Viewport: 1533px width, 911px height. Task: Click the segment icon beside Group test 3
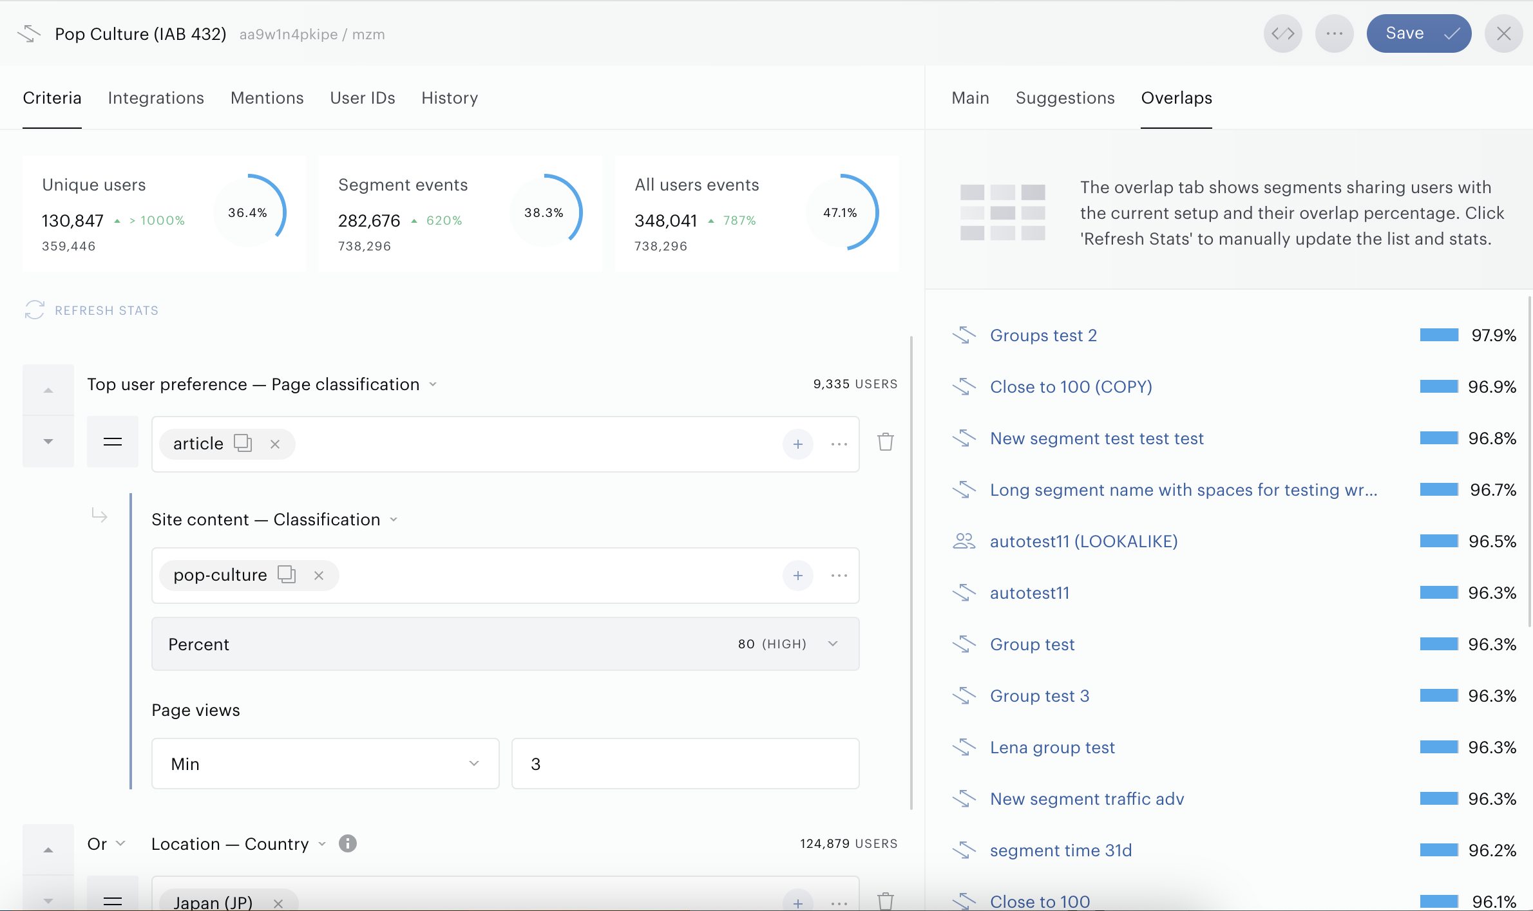[x=964, y=695]
